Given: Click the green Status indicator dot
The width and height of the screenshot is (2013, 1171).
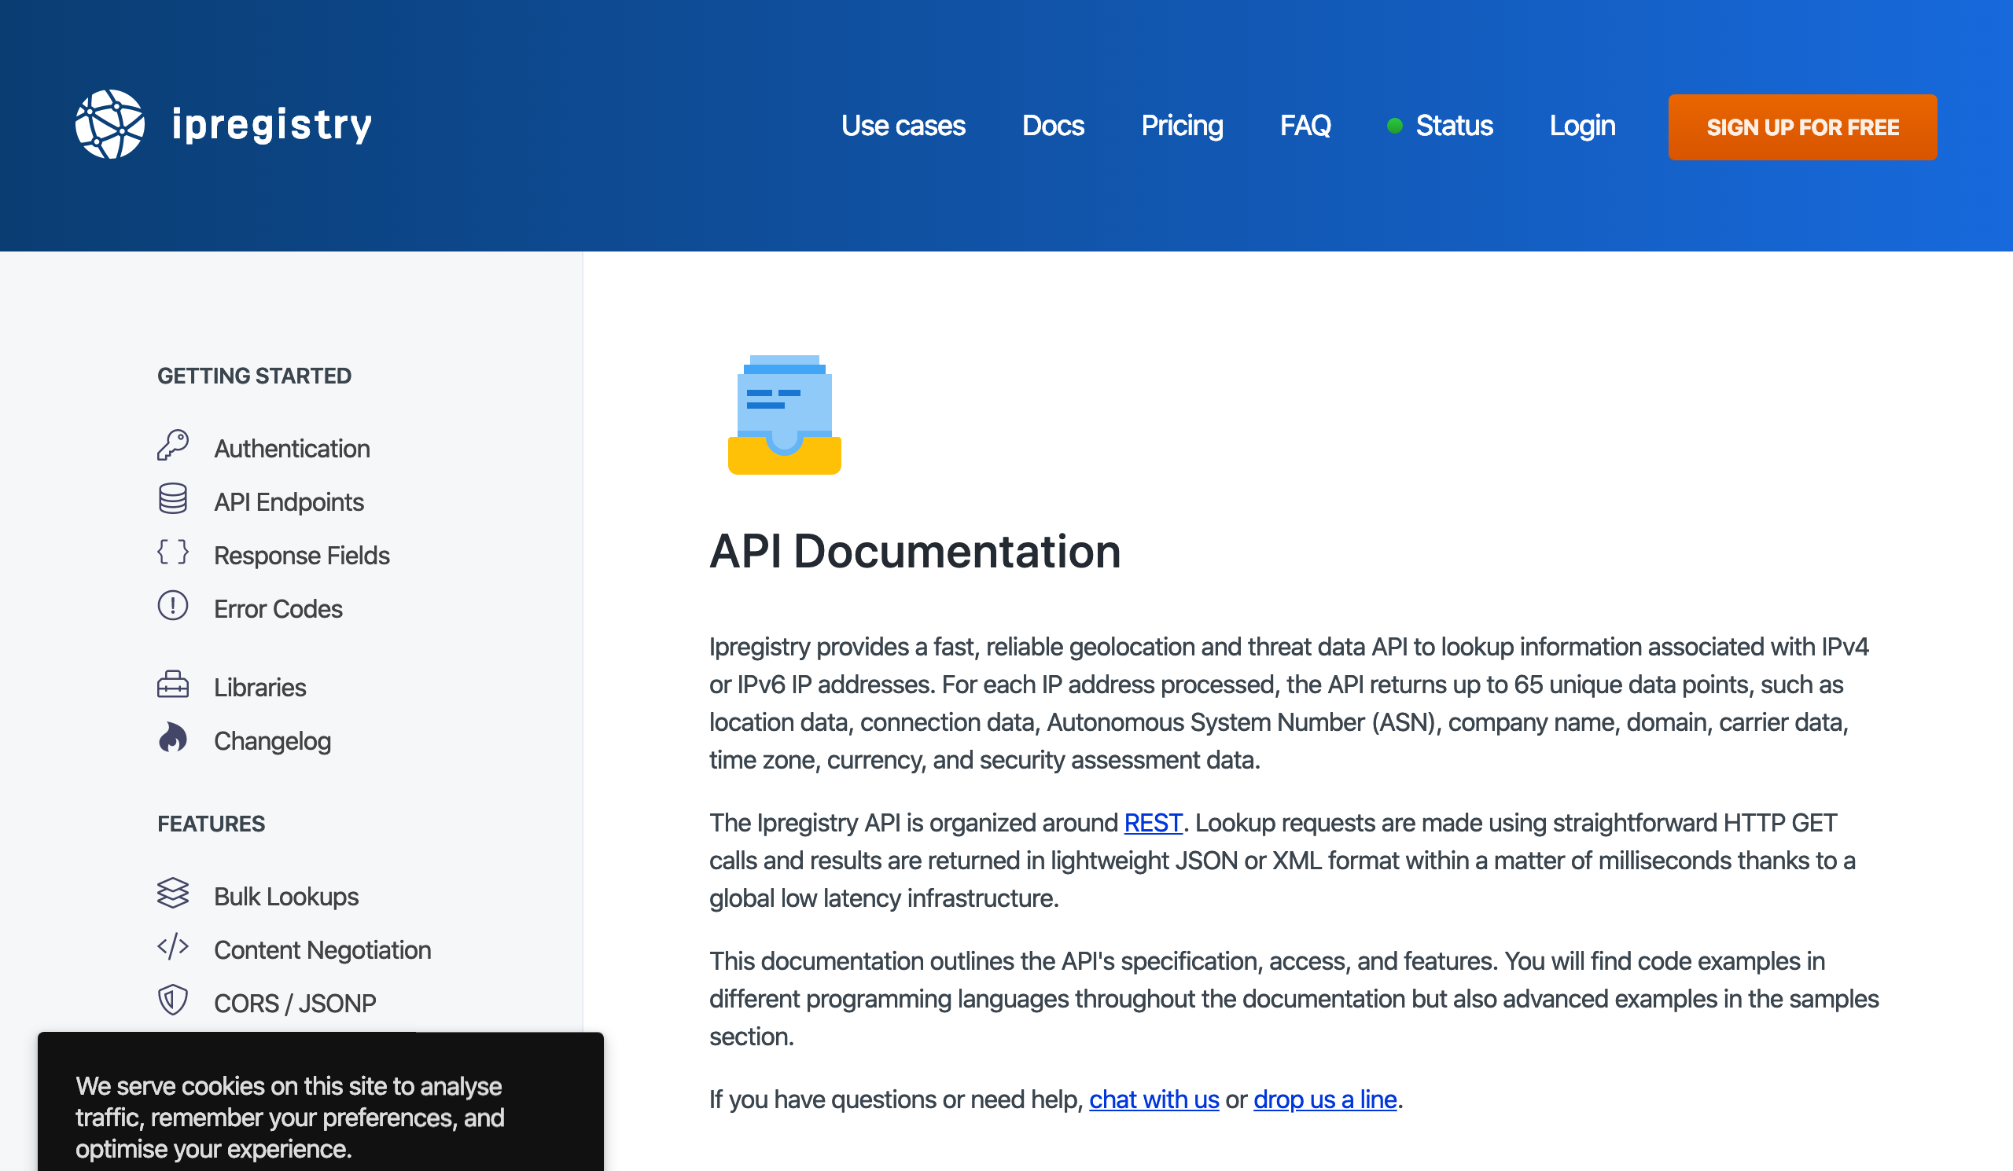Looking at the screenshot, I should click(x=1395, y=126).
